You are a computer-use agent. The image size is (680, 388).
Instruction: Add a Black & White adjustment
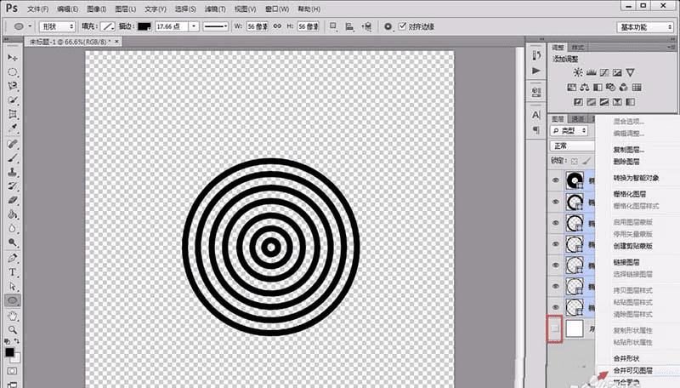598,88
